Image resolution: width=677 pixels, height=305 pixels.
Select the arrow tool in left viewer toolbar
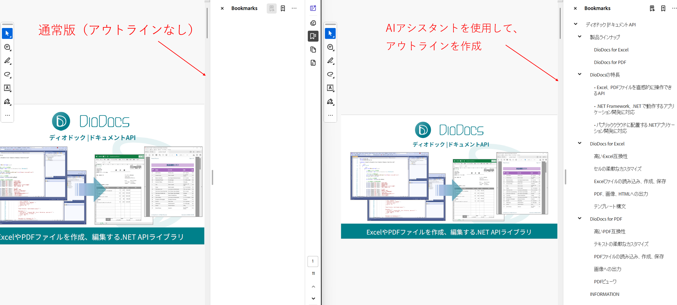click(x=7, y=33)
